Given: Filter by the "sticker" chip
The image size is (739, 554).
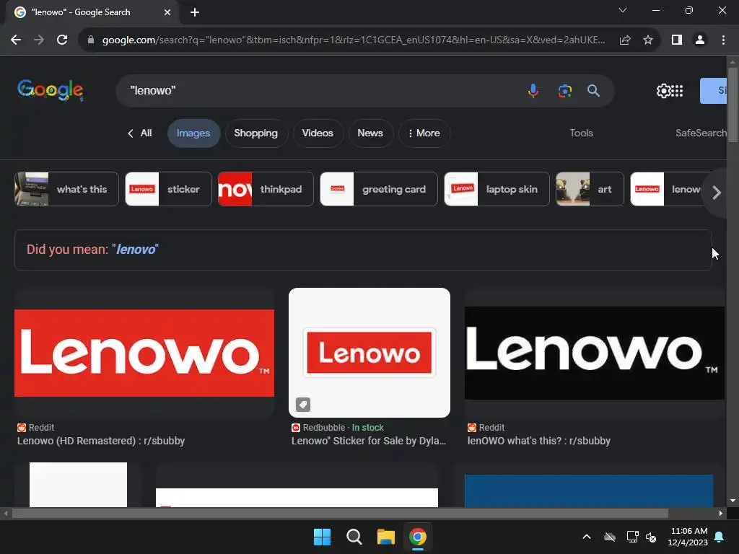Looking at the screenshot, I should click(x=168, y=189).
